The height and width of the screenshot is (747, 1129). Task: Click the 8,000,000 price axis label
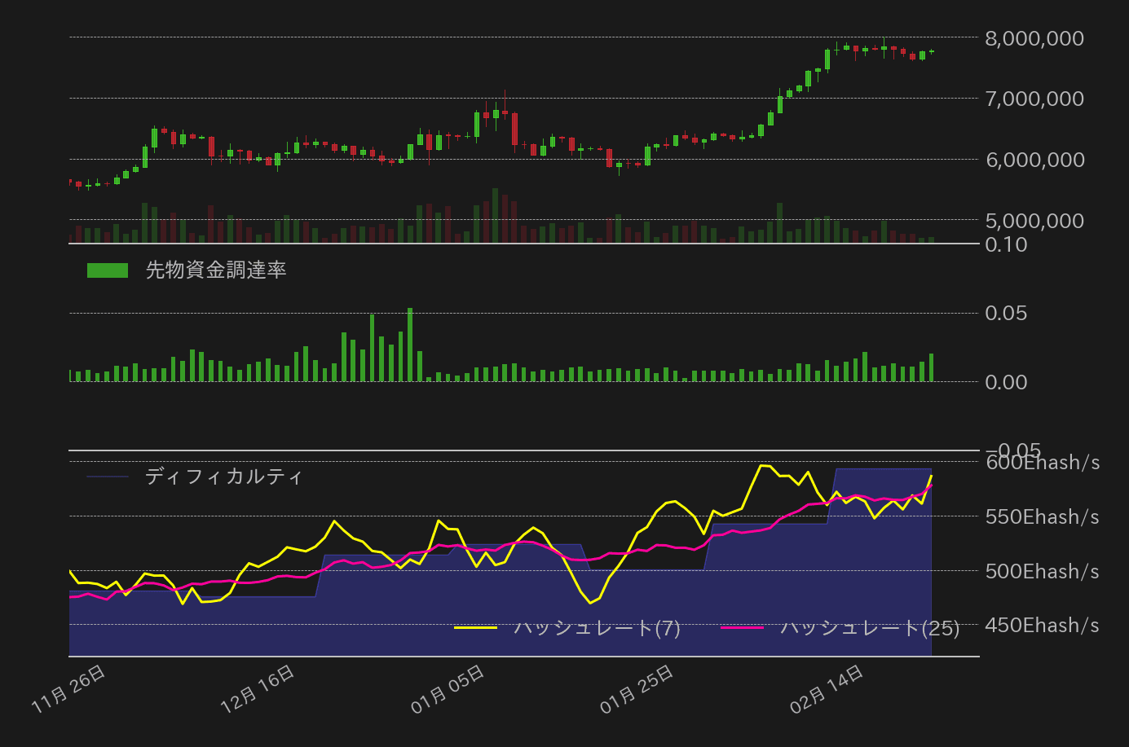coord(1034,38)
